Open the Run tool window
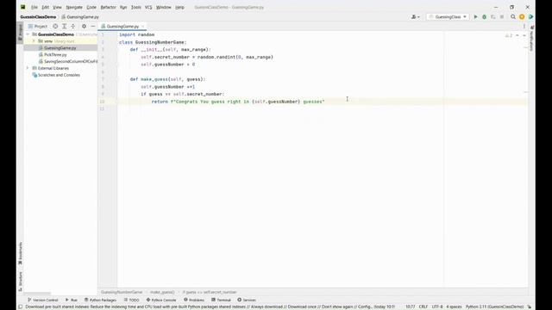552x310 pixels. (71, 301)
